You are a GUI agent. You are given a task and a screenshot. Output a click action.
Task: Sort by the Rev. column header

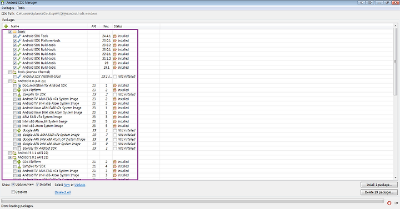tap(106, 26)
